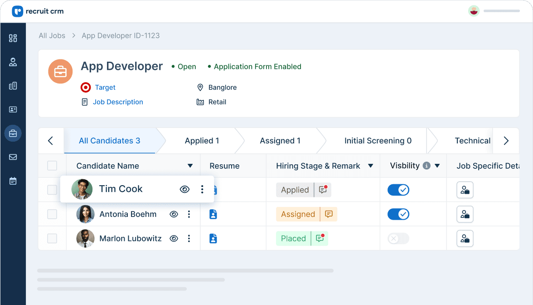Go to All Jobs breadcrumb
The height and width of the screenshot is (305, 533).
tap(52, 35)
